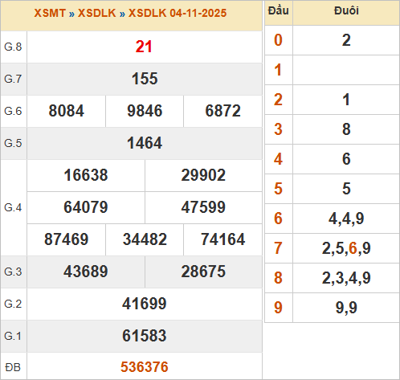Click the G.5 row label

point(13,143)
